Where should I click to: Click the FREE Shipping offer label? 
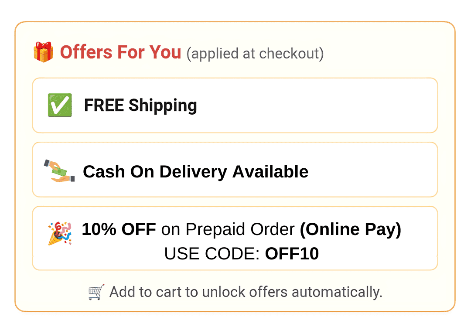(140, 106)
